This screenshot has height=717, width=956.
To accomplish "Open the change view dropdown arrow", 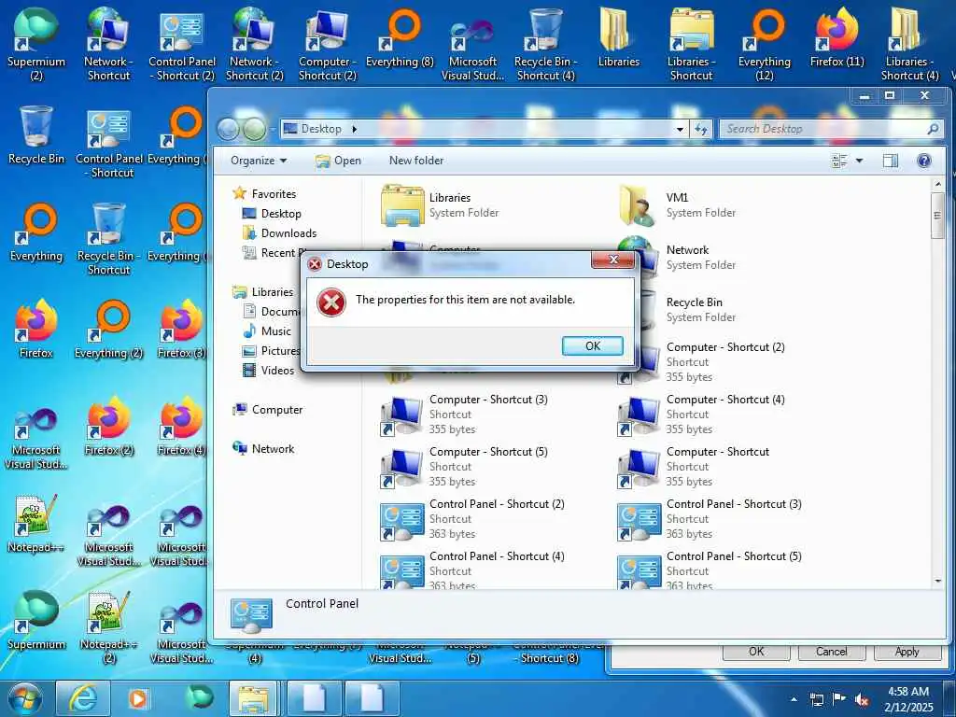I will pyautogui.click(x=859, y=161).
